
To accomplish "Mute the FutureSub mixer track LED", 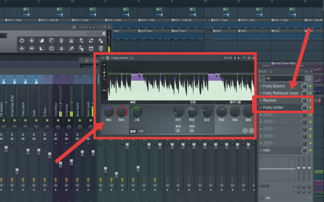I will click(x=69, y=120).
